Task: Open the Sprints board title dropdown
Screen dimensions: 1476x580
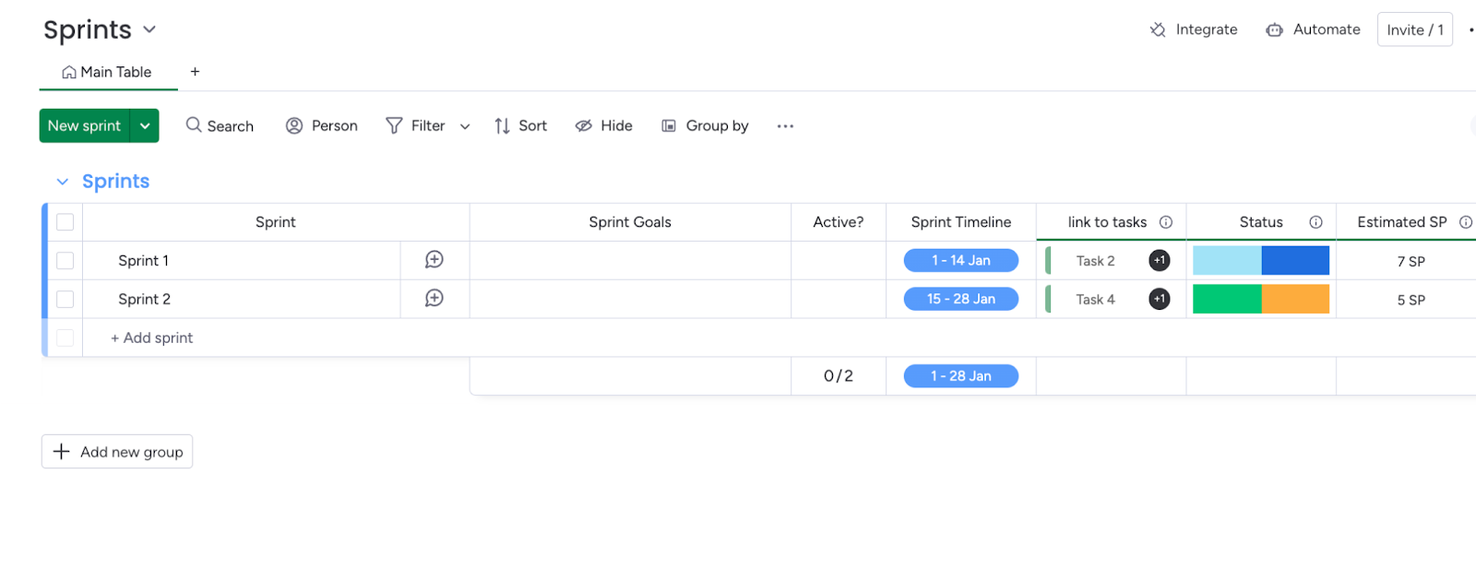Action: coord(149,30)
